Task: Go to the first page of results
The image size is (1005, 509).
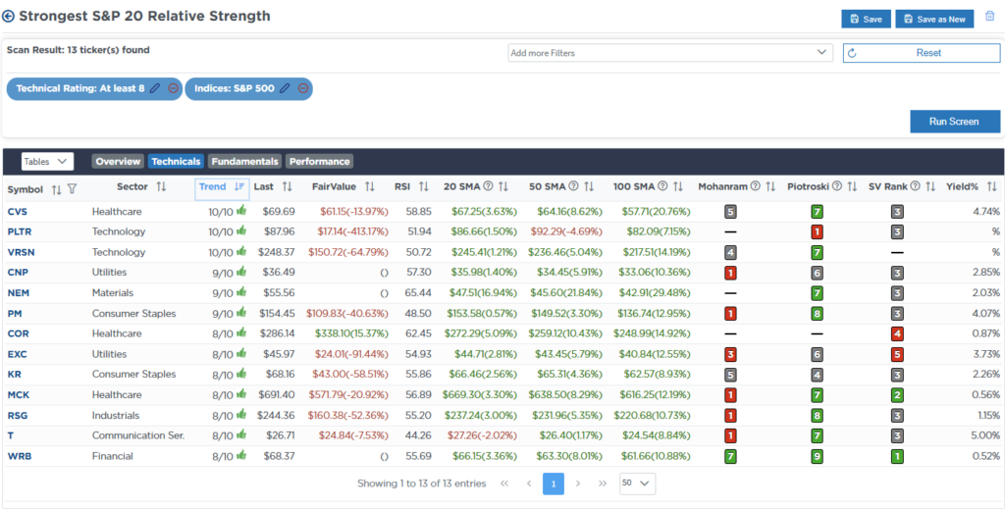Action: [503, 484]
